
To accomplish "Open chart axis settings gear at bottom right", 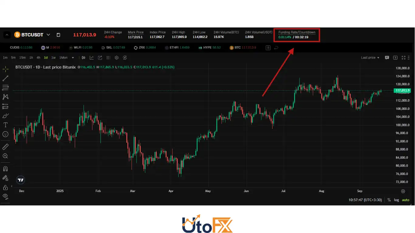I will pos(403,191).
